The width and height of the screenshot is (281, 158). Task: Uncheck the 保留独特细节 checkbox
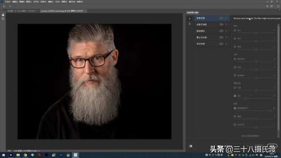click(x=235, y=108)
